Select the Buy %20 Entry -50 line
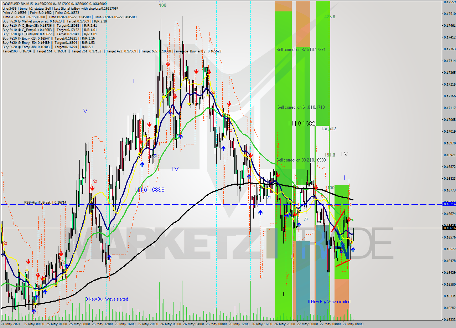This screenshot has height=328, width=456. [48, 42]
